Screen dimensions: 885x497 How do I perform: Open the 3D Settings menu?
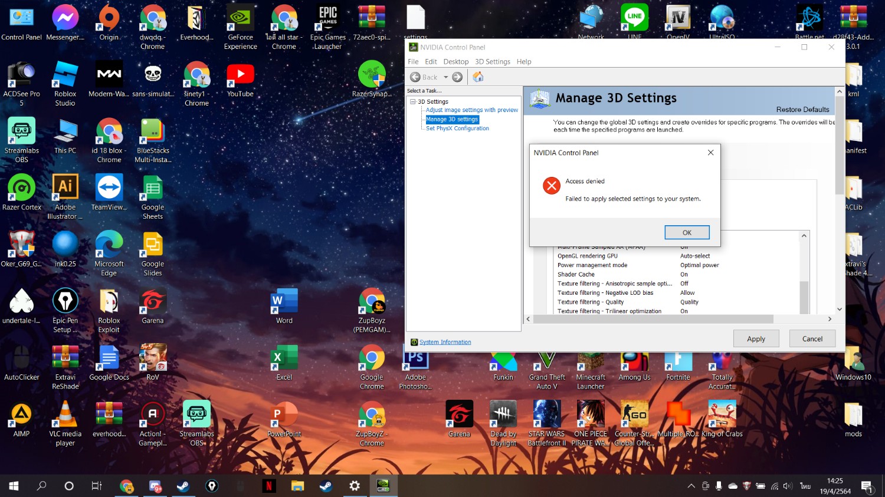[492, 62]
